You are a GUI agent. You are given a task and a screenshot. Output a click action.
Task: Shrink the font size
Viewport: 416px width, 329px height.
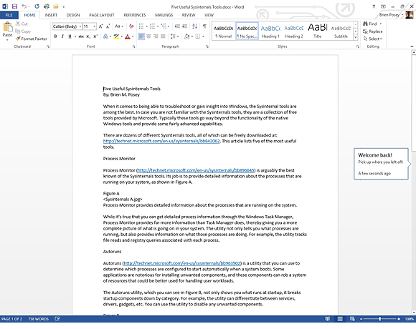(x=108, y=26)
